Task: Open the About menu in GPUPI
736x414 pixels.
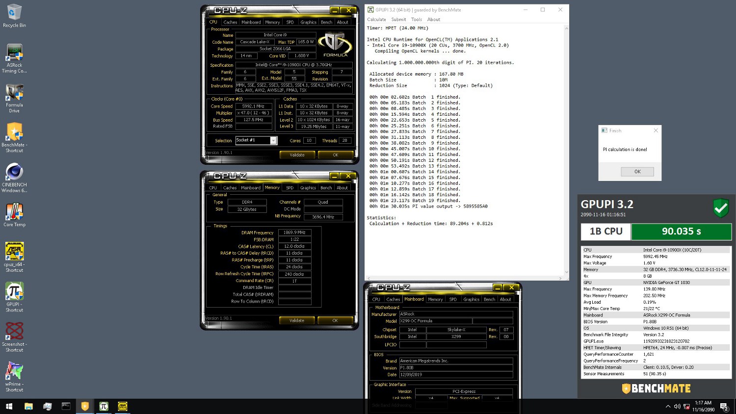Action: pyautogui.click(x=434, y=20)
